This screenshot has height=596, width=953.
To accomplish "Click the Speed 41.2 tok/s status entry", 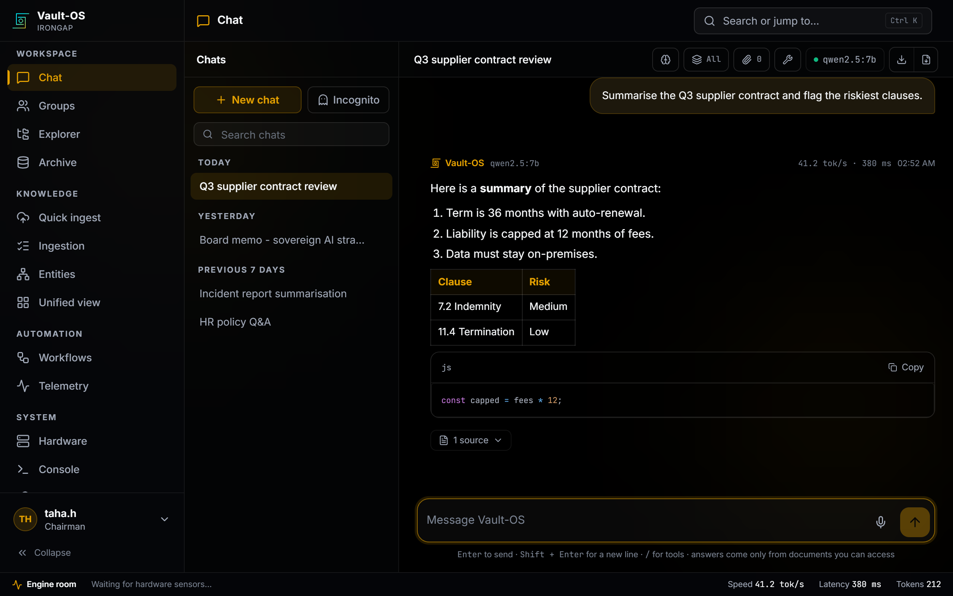I will click(765, 584).
